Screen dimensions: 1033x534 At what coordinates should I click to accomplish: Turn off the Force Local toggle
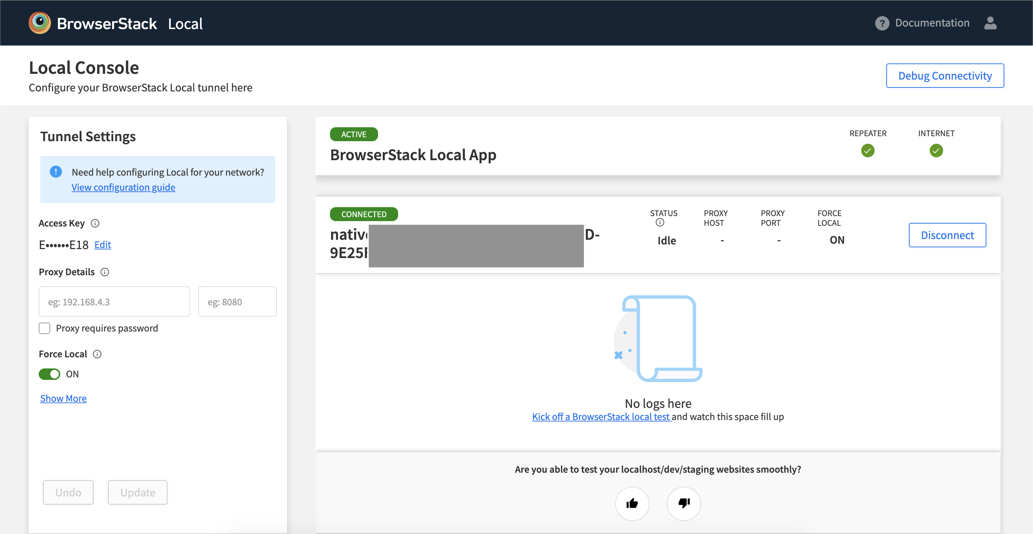coord(49,374)
